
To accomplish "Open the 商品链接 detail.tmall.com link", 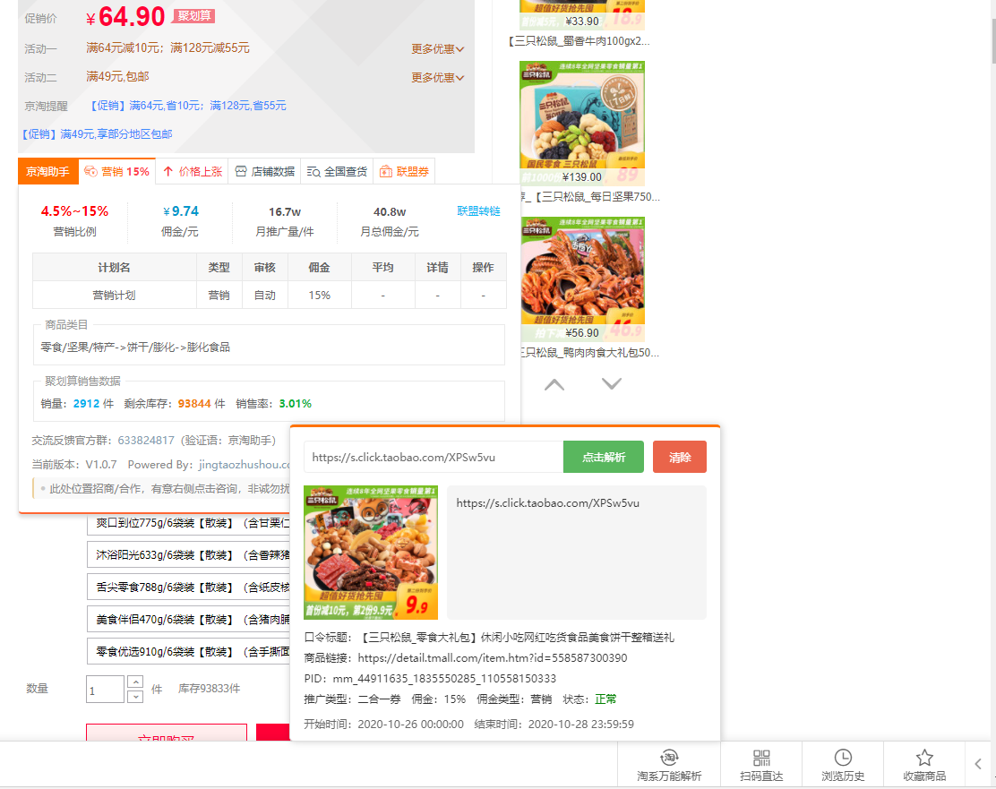I will (493, 657).
